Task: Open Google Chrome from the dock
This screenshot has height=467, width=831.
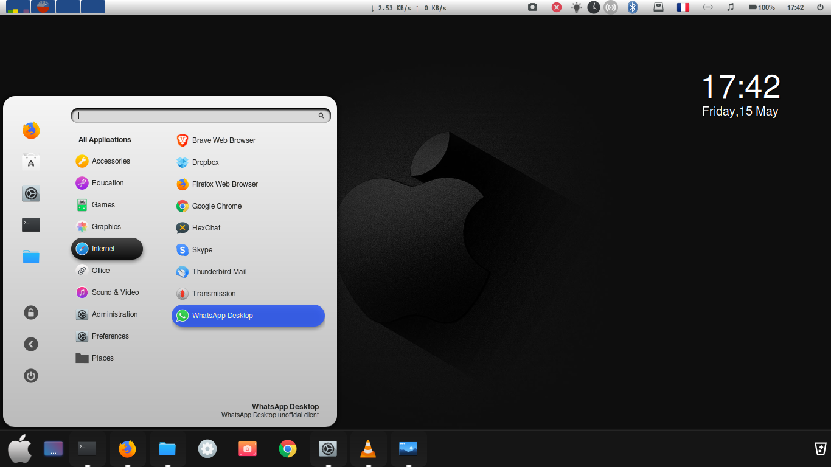Action: (288, 449)
